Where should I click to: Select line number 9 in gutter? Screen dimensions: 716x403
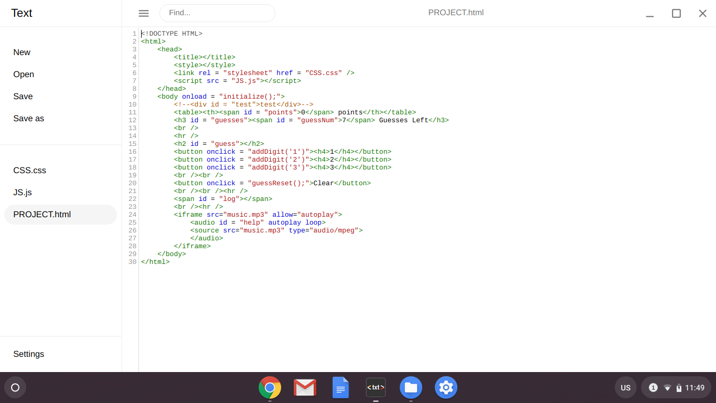(x=134, y=97)
